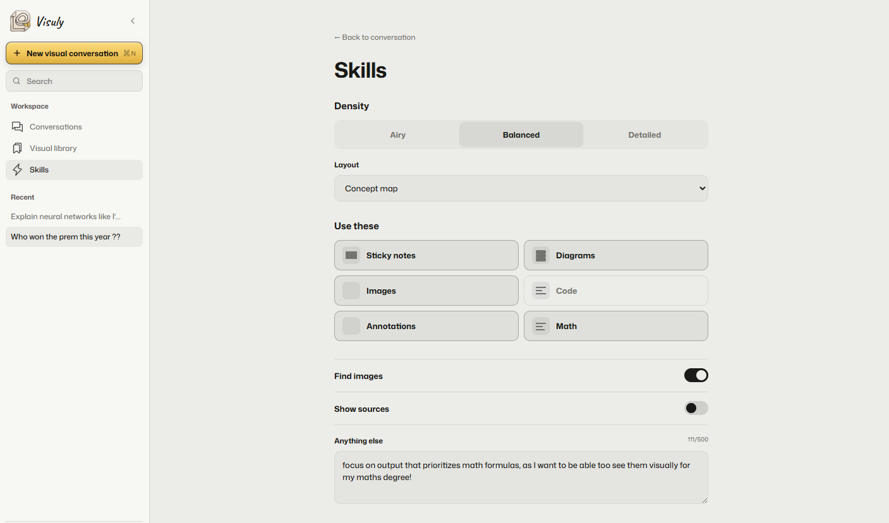Click the Skills lightning bolt icon

18,170
